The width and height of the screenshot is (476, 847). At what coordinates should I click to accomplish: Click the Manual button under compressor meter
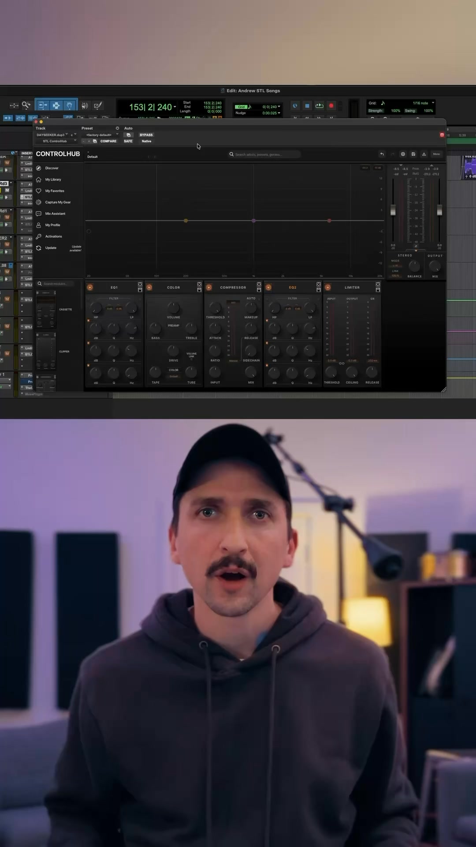234,361
